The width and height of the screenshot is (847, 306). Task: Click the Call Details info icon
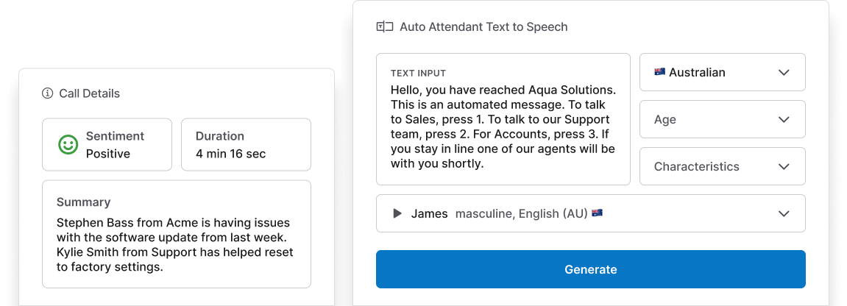coord(48,93)
